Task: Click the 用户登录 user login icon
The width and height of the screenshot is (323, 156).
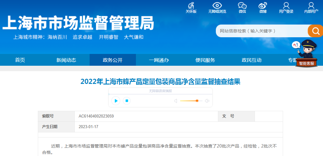Action: (286, 5)
